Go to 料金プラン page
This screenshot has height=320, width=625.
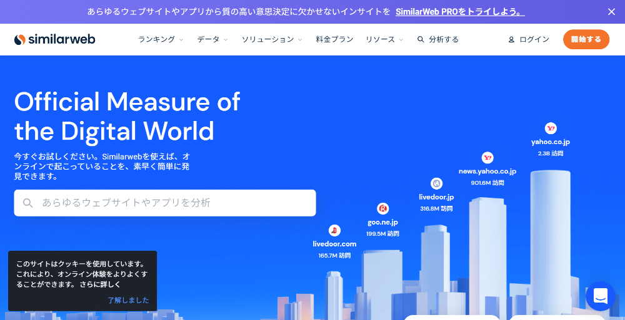(334, 39)
